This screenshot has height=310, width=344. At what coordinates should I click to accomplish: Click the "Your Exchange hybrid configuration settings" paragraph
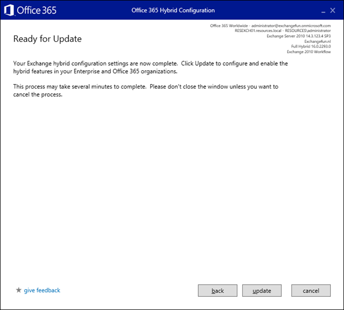(150, 66)
